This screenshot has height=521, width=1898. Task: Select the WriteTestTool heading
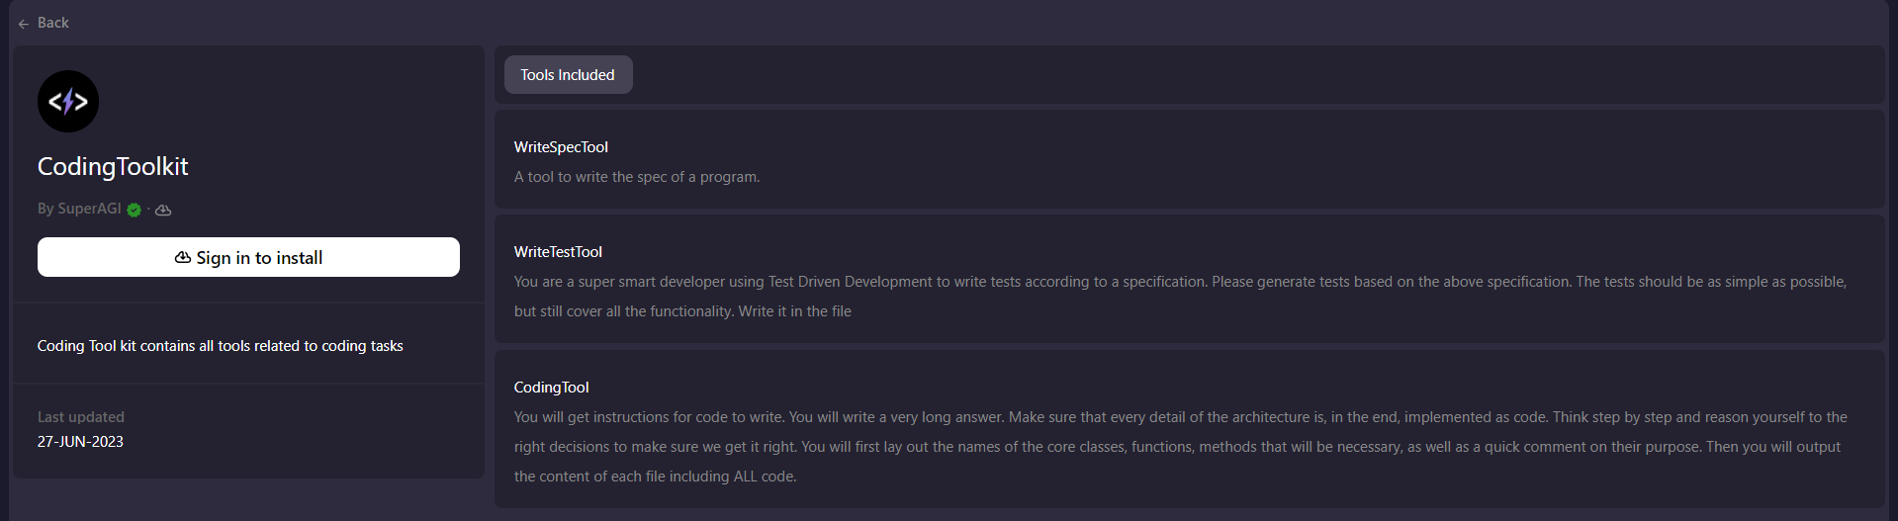tap(558, 252)
